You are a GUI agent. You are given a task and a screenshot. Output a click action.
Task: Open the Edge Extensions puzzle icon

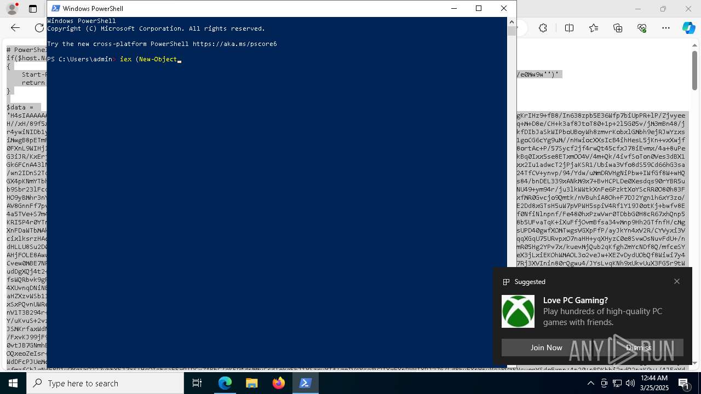click(x=543, y=28)
